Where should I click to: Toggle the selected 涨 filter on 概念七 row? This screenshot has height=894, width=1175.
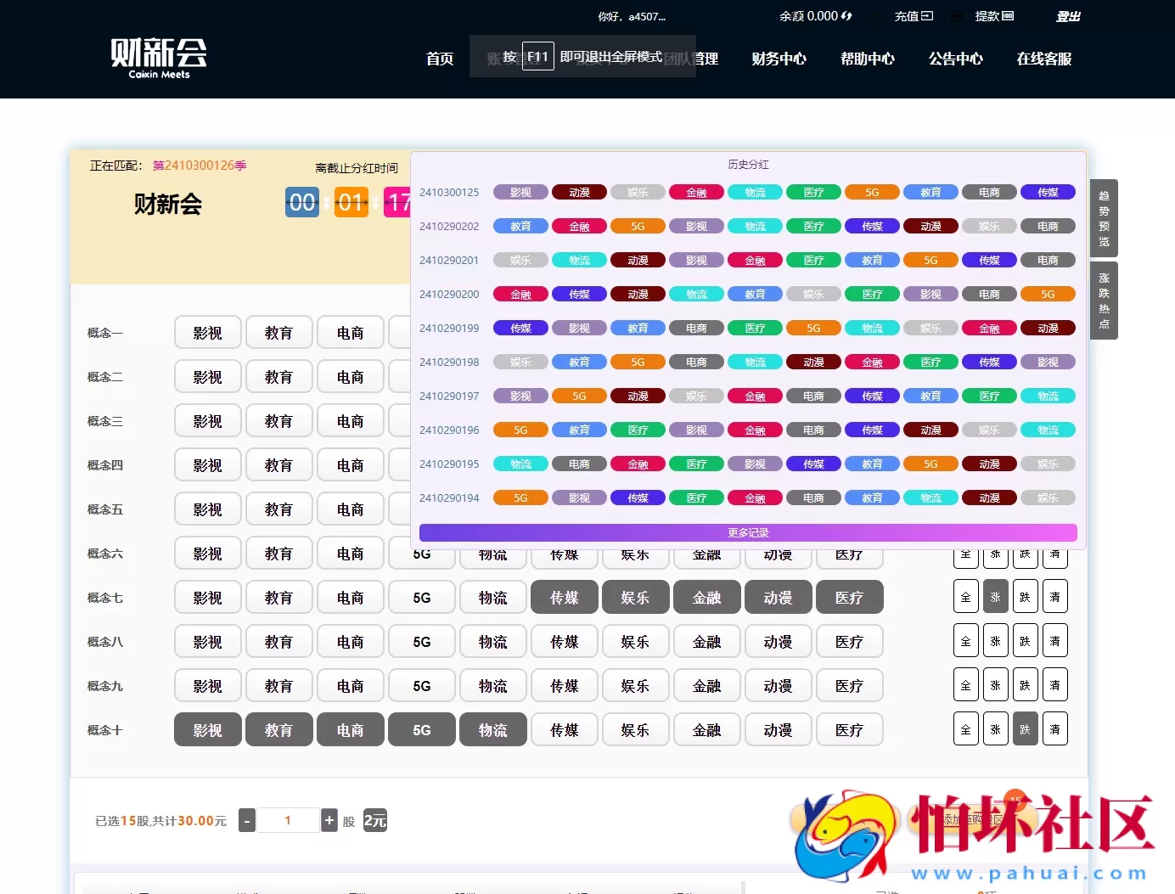click(995, 597)
